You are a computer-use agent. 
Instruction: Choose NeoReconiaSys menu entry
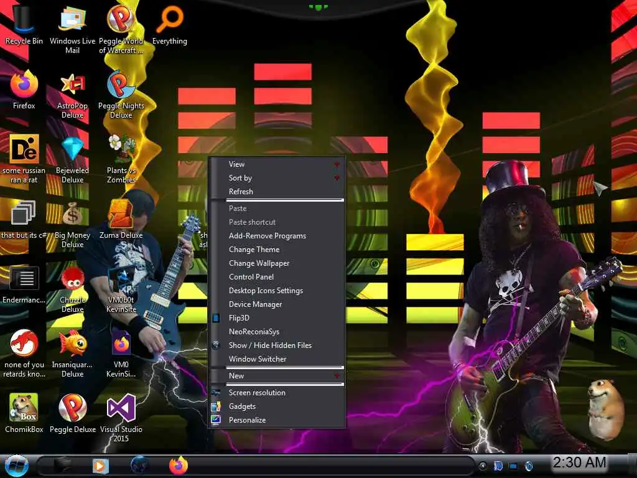[277, 332]
